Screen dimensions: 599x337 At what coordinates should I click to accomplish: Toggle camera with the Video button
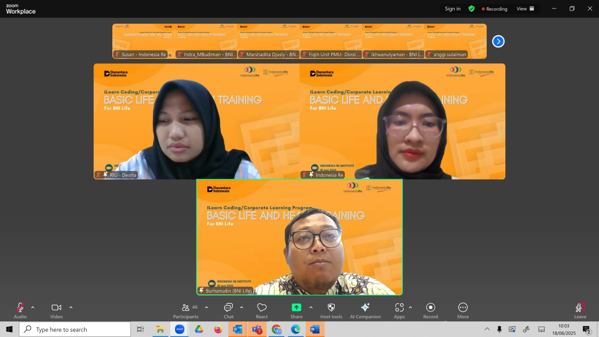point(57,311)
